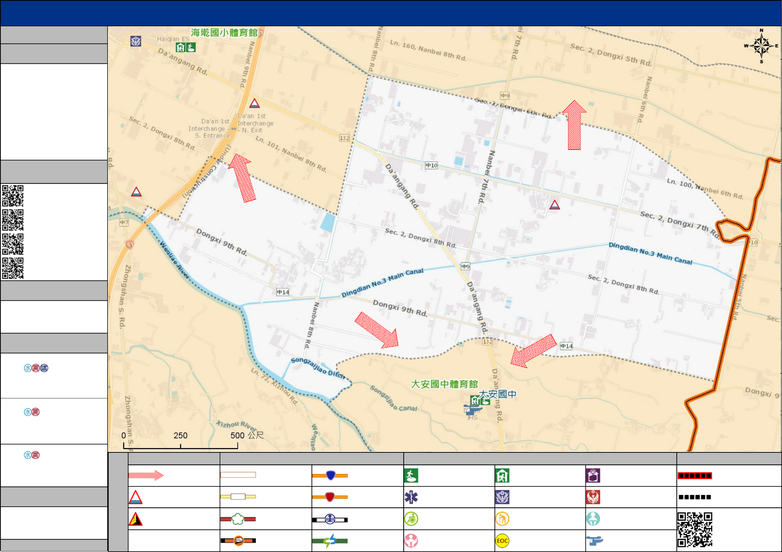Select the green indoor shelter house legend icon
782x552 pixels.
click(x=502, y=475)
